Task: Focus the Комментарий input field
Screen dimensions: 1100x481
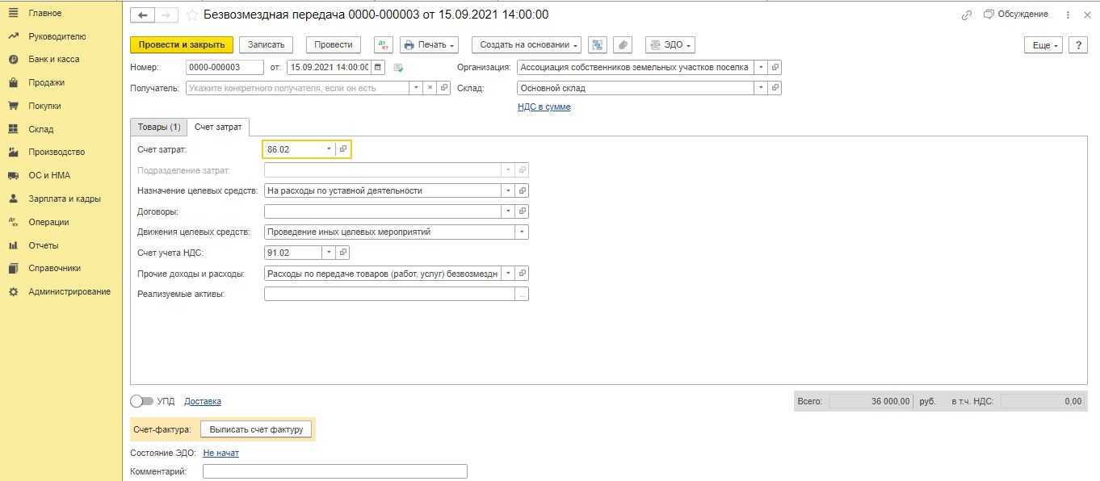Action: tap(335, 471)
